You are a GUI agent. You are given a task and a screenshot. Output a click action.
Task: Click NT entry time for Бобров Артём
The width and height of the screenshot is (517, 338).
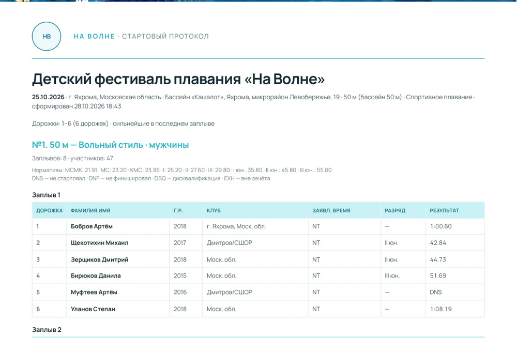[316, 226]
